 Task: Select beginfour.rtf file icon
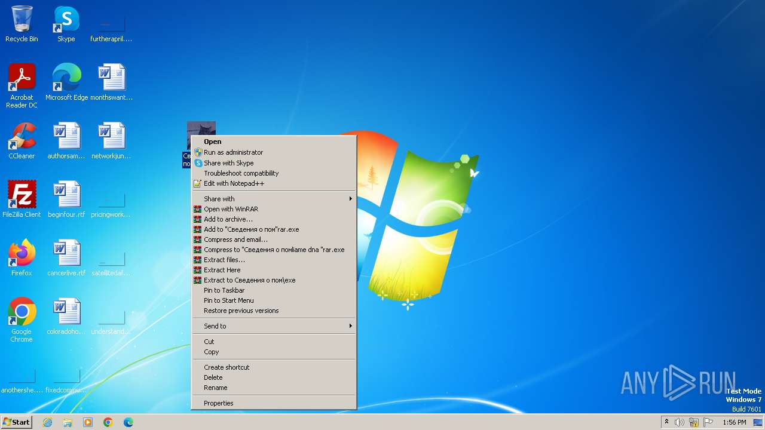coord(66,199)
